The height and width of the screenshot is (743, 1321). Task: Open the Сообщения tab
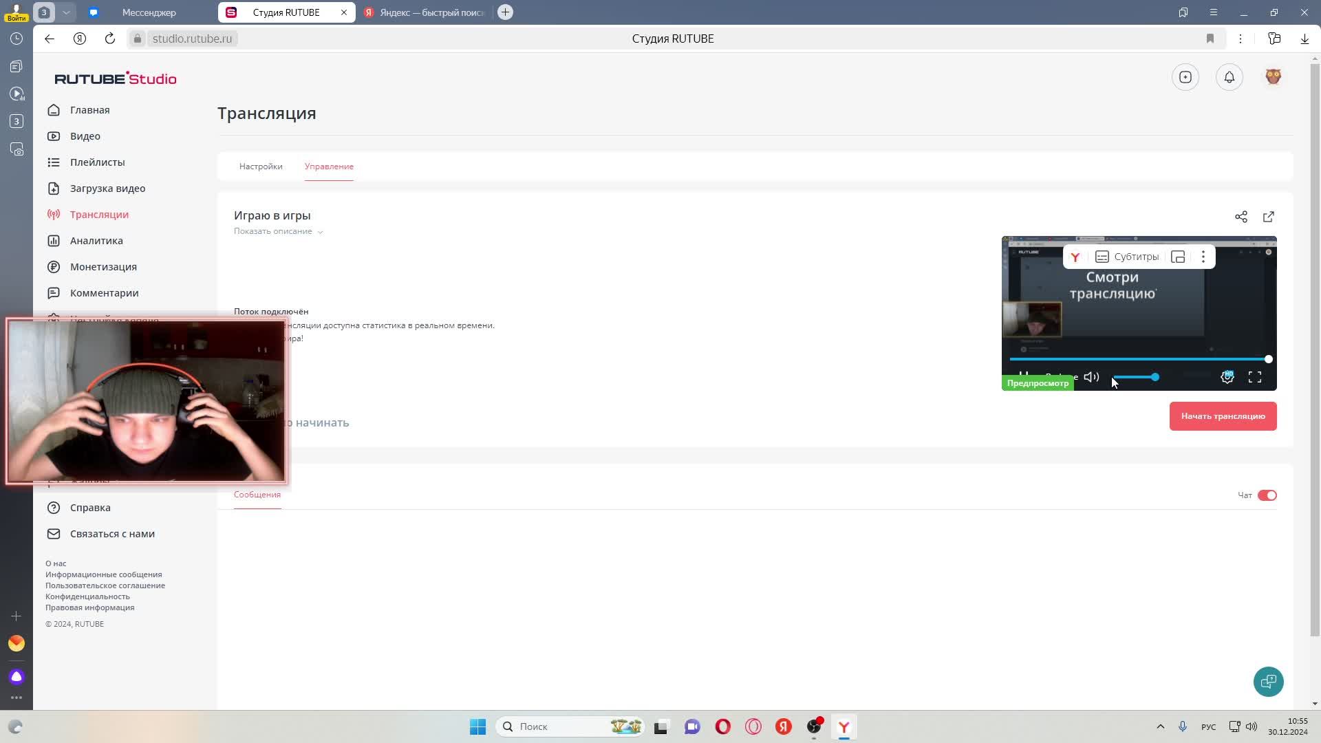pos(257,495)
